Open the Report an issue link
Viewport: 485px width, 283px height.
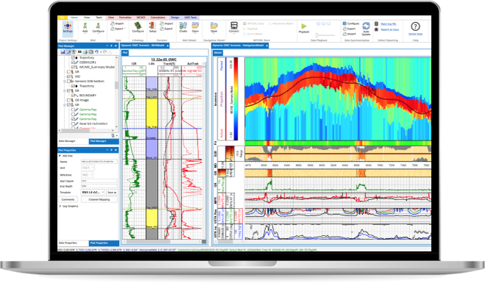click(389, 29)
